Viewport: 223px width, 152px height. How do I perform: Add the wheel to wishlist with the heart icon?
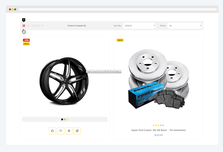[x=60, y=131]
